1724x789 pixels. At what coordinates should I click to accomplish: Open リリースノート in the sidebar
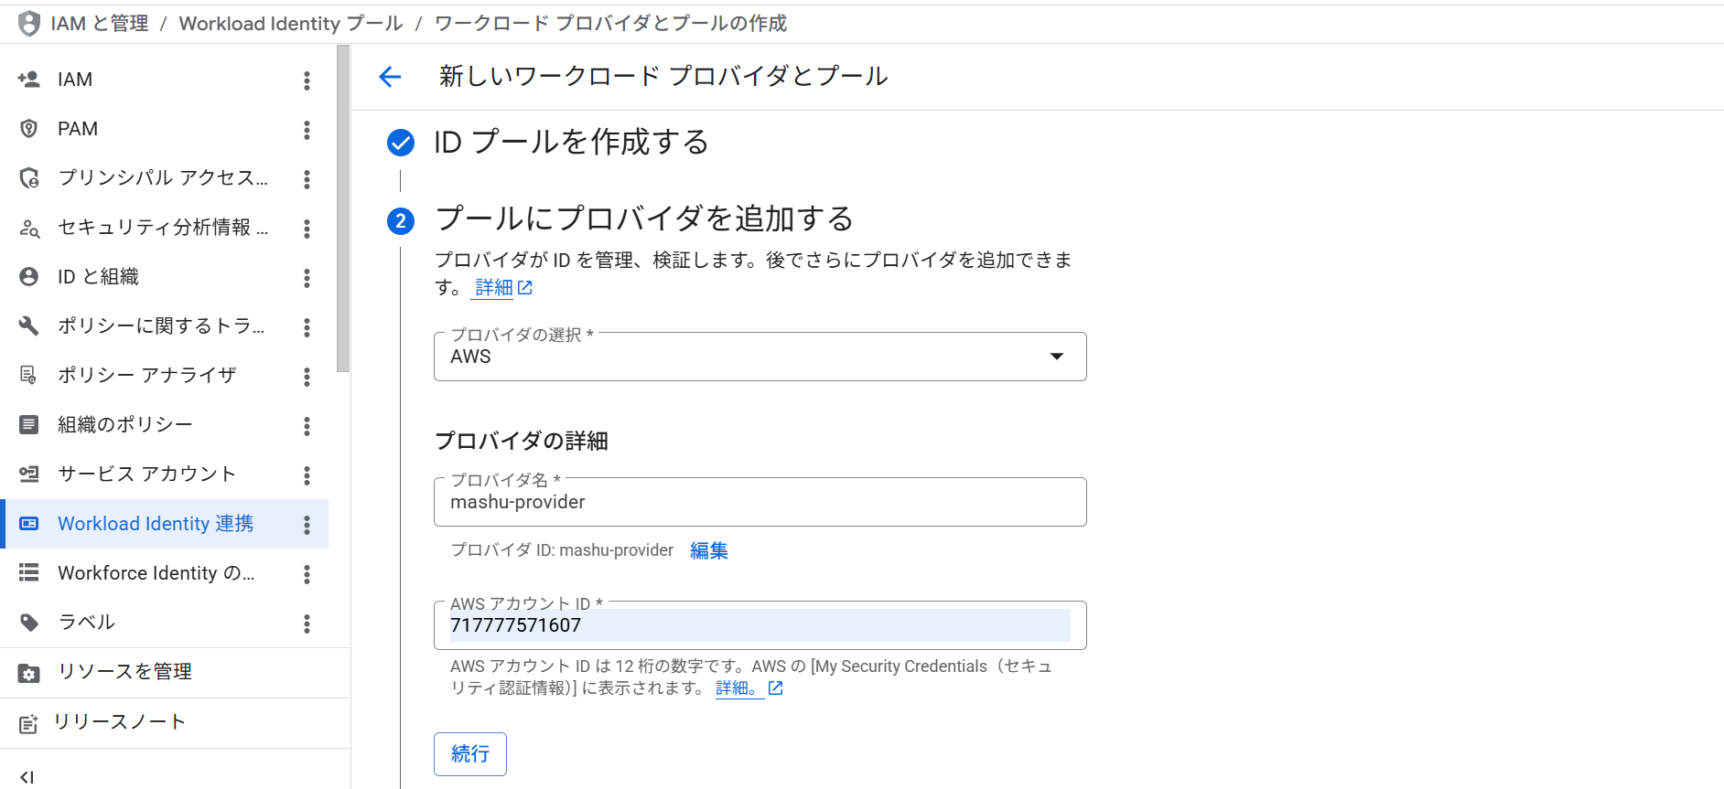tap(119, 722)
